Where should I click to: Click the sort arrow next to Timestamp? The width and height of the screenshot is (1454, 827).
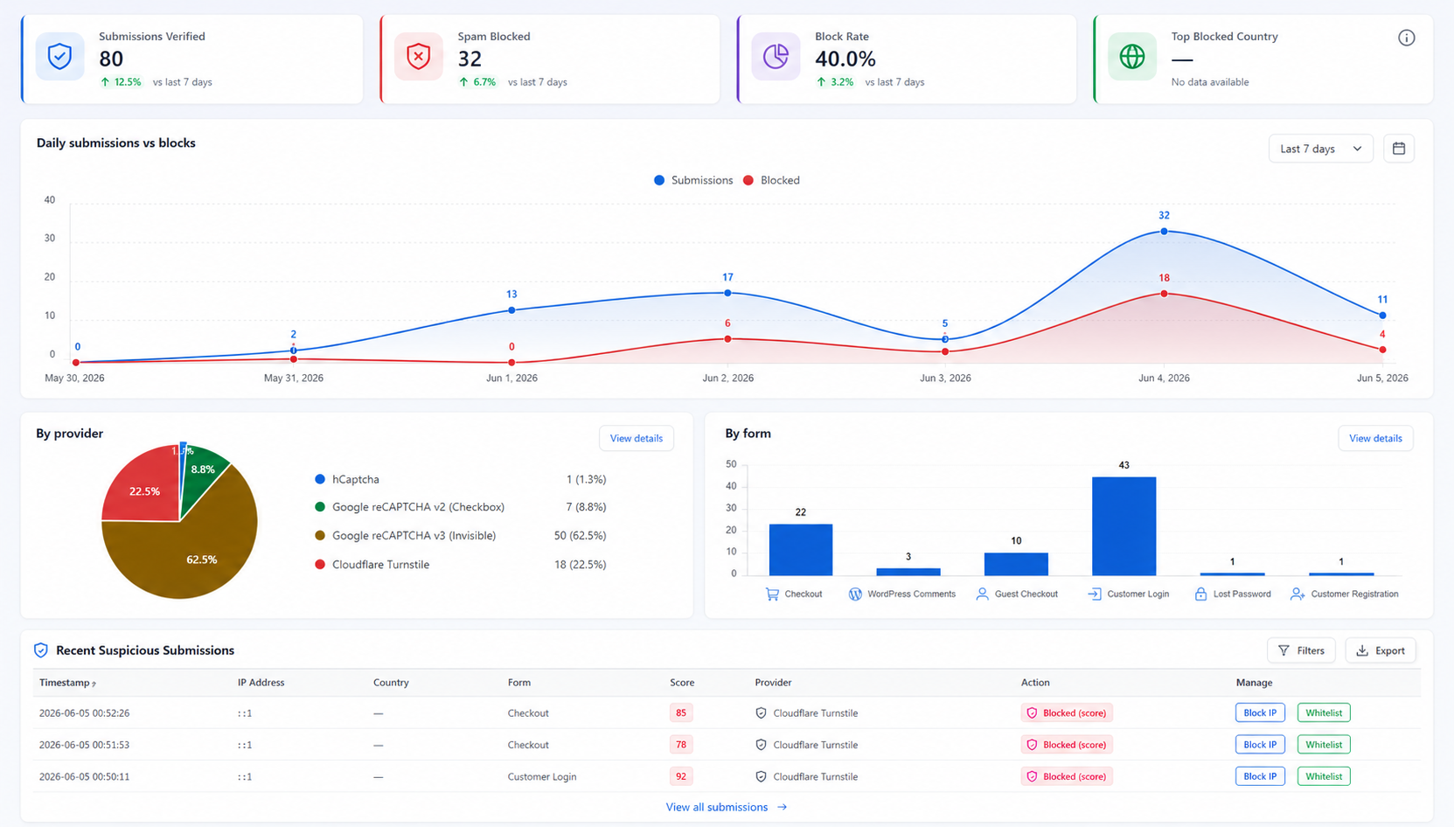click(x=94, y=684)
